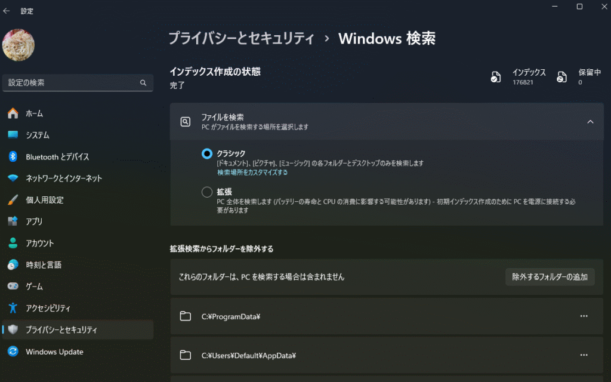
Task: Click the 保留中 pending document icon
Action: point(561,77)
